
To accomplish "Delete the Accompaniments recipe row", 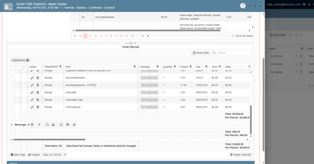I will [x=37, y=78].
